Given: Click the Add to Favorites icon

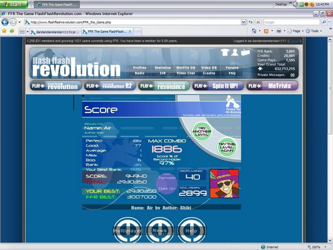Looking at the screenshot, I should [12, 31].
